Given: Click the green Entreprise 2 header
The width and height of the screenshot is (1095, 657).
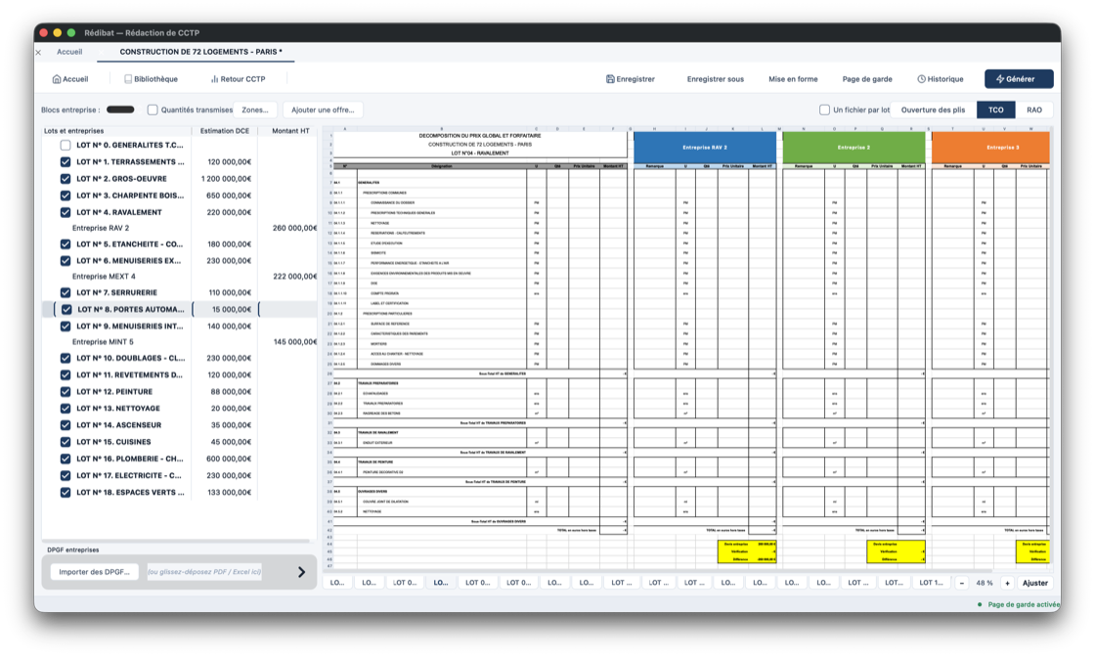Looking at the screenshot, I should coord(854,148).
